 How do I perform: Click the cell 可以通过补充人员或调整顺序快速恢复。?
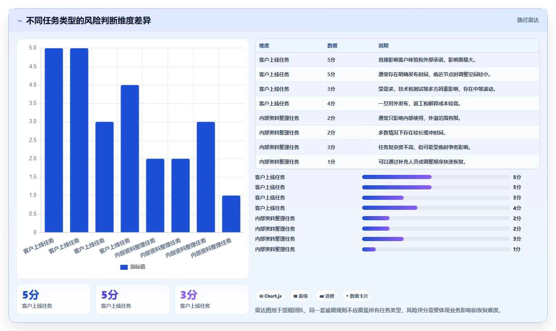[422, 162]
